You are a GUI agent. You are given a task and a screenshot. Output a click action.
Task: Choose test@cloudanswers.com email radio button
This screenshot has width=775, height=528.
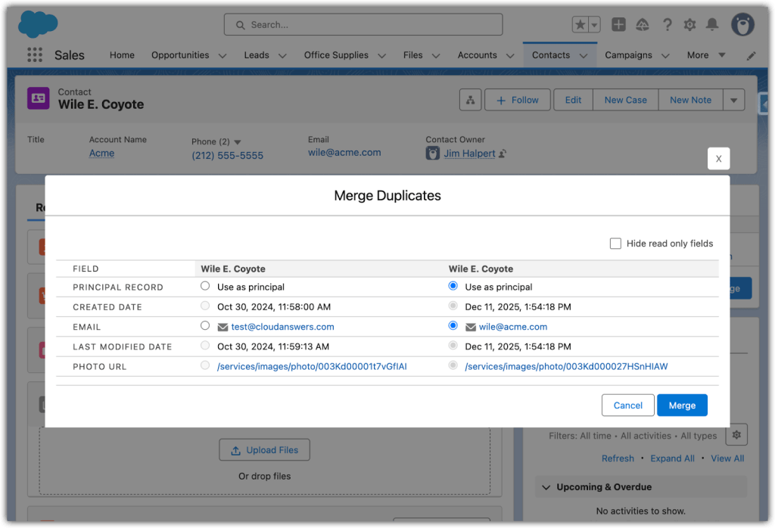click(205, 326)
